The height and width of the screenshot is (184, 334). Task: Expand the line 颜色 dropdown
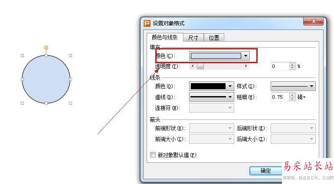(x=230, y=86)
